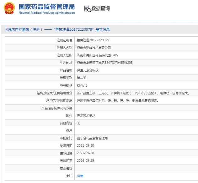The width and height of the screenshot is (198, 183).
Task: Select production address 正丰路554号3号科研楼205
Action: click(105, 63)
